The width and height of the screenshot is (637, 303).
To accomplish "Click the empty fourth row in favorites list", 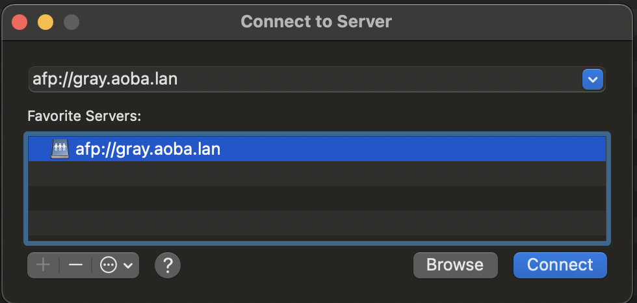I will [x=317, y=222].
